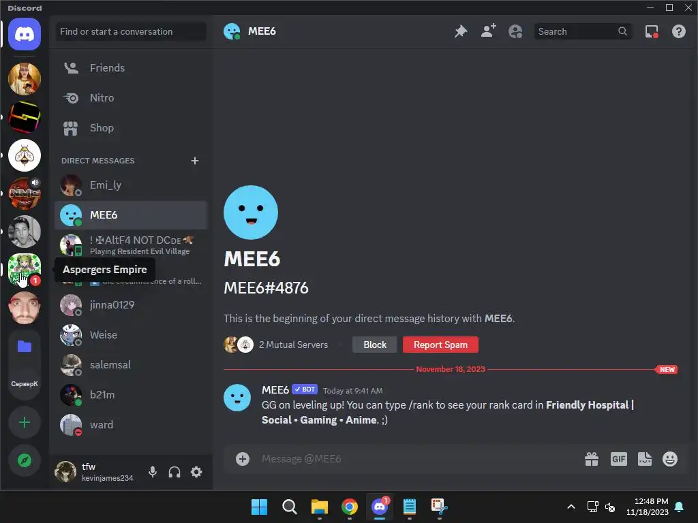The width and height of the screenshot is (698, 523).
Task: Open Snipping Tool from taskbar
Action: click(440, 507)
